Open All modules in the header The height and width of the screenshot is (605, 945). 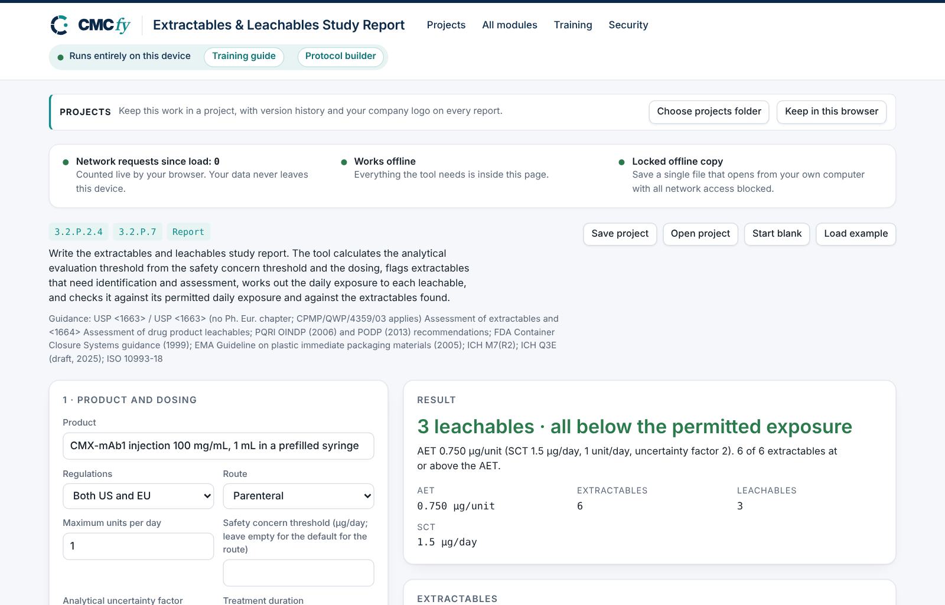pos(510,25)
